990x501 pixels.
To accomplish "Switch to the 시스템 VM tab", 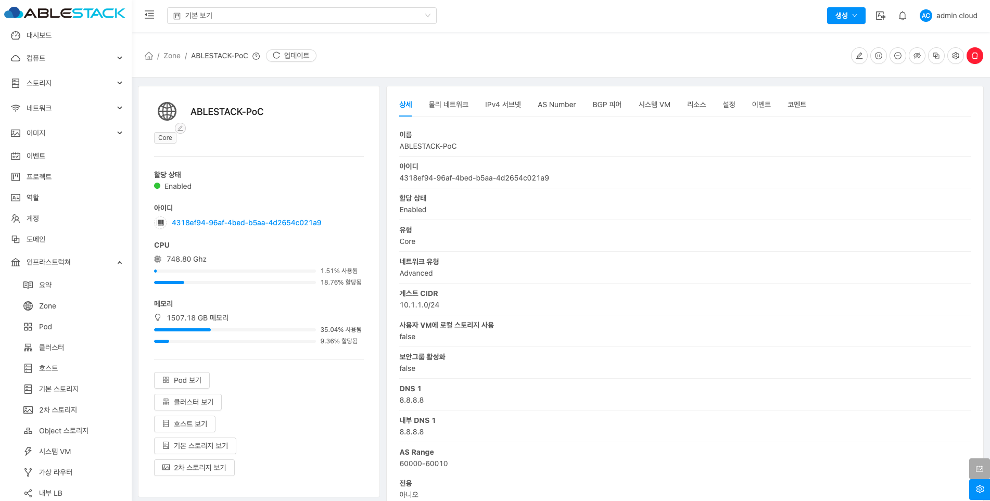I will click(x=654, y=105).
